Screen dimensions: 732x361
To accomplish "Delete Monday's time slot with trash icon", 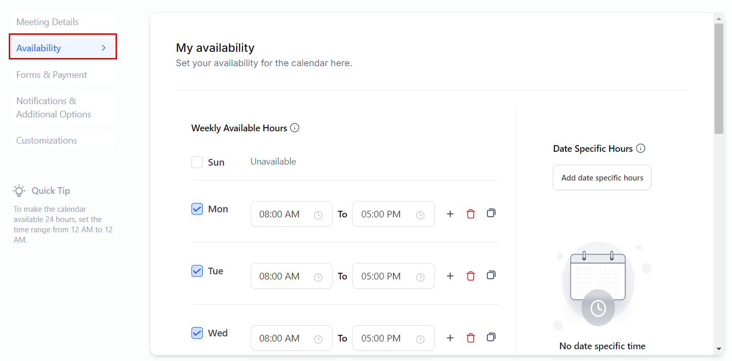I will 471,214.
